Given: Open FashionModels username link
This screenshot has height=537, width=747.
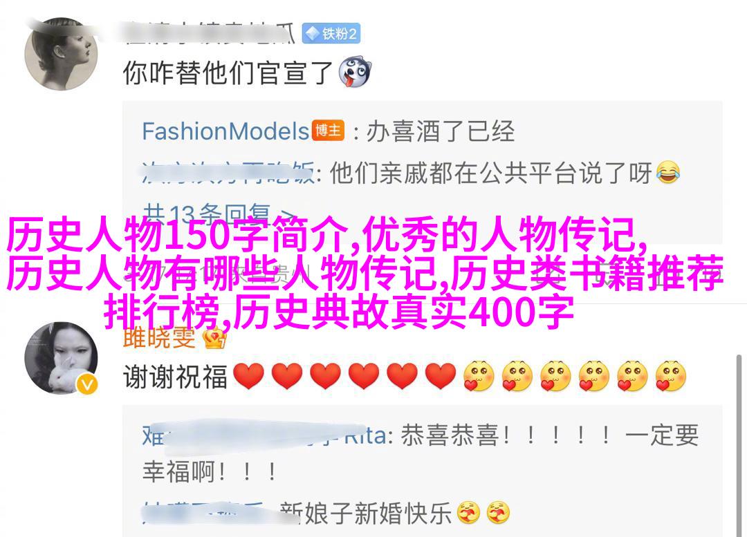Looking at the screenshot, I should point(225,131).
